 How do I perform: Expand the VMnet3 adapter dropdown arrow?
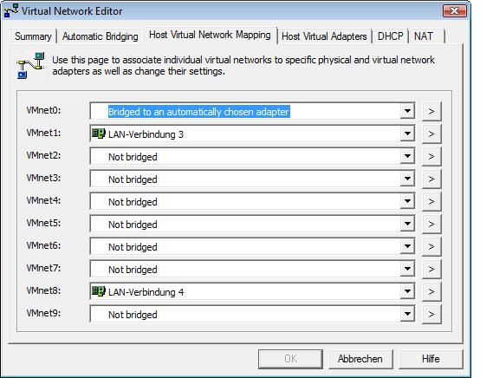407,179
